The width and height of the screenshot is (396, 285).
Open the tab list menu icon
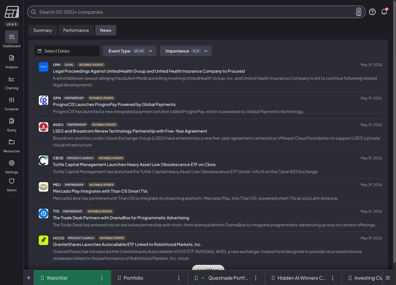388,278
